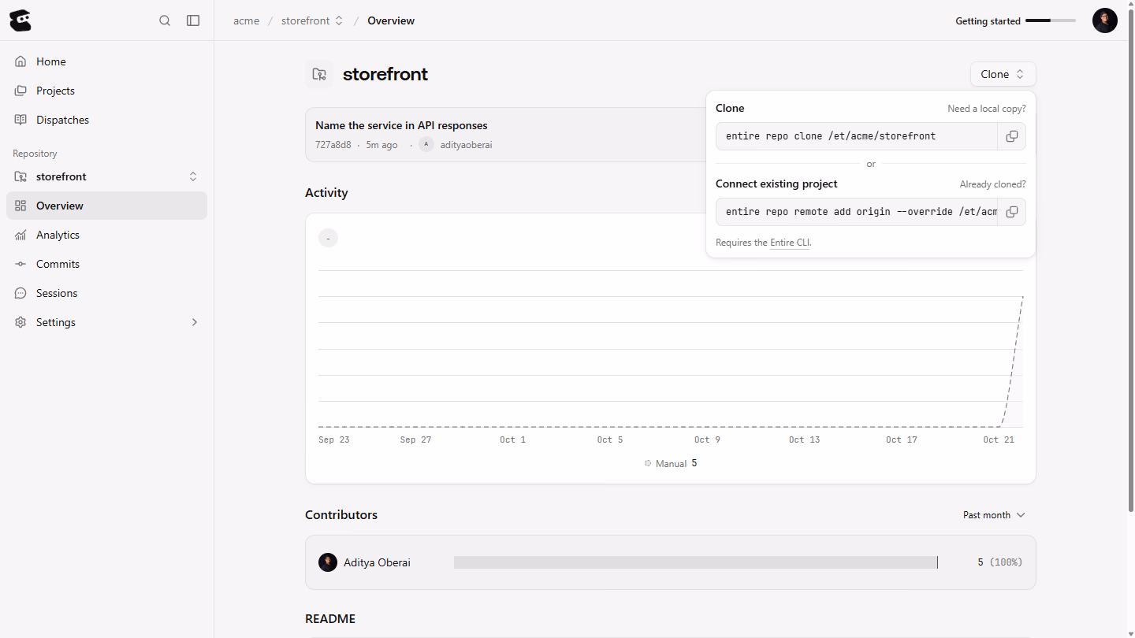Screen dimensions: 1135x638
Task: Open the Sessions page
Action: (106, 293)
